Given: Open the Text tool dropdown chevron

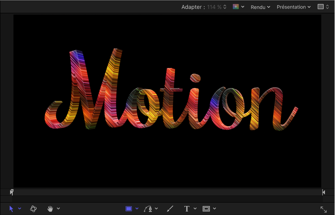Looking at the screenshot, I should point(195,209).
